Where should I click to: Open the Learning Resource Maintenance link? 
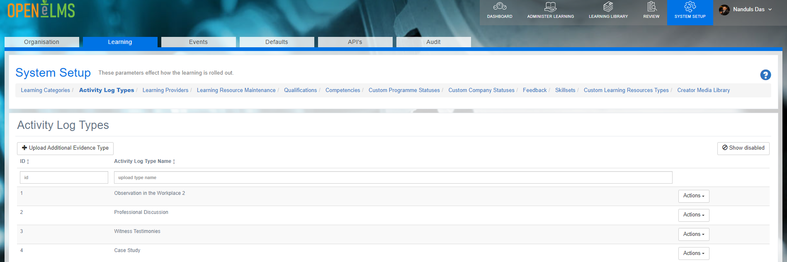point(236,90)
